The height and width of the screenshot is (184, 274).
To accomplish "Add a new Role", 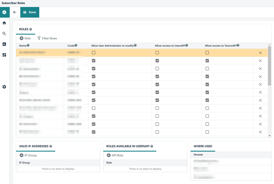I will (25, 38).
